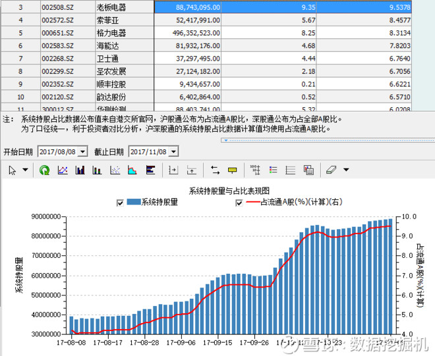Select the 顺丰控股 stock row
The image size is (435, 356).
click(206, 84)
